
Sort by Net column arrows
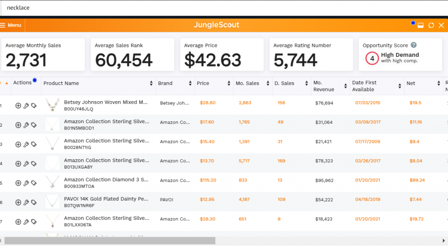pyautogui.click(x=439, y=83)
